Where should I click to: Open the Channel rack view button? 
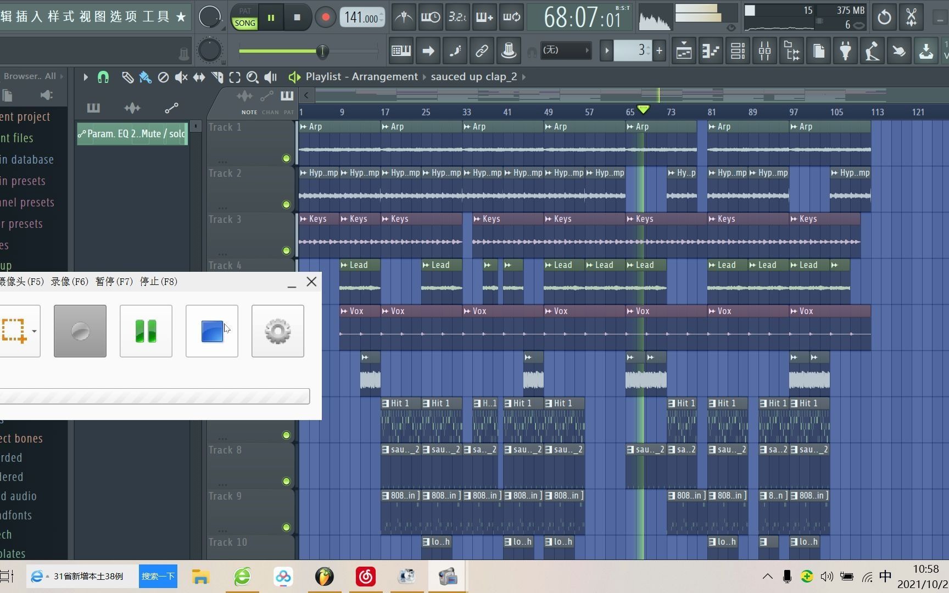click(x=738, y=51)
